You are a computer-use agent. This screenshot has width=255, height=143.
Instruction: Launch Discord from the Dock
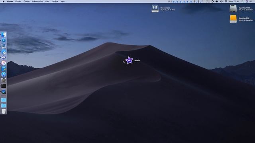[x=4, y=57]
